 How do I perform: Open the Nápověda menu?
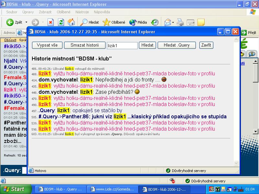[x=102, y=12]
